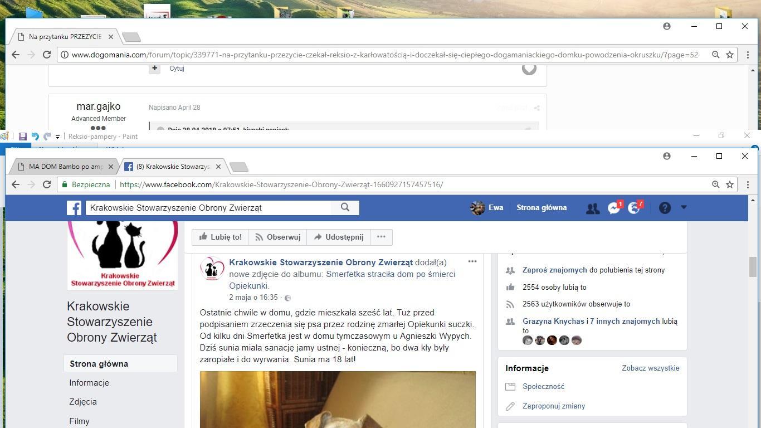
Task: Bookmark the Facebook page with star icon
Action: click(x=730, y=184)
